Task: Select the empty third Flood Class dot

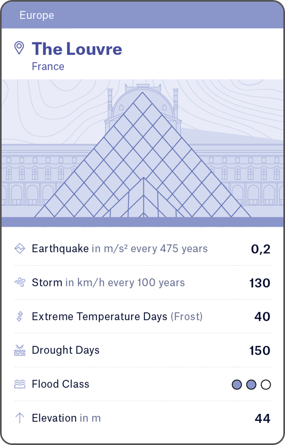Action: [x=266, y=384]
